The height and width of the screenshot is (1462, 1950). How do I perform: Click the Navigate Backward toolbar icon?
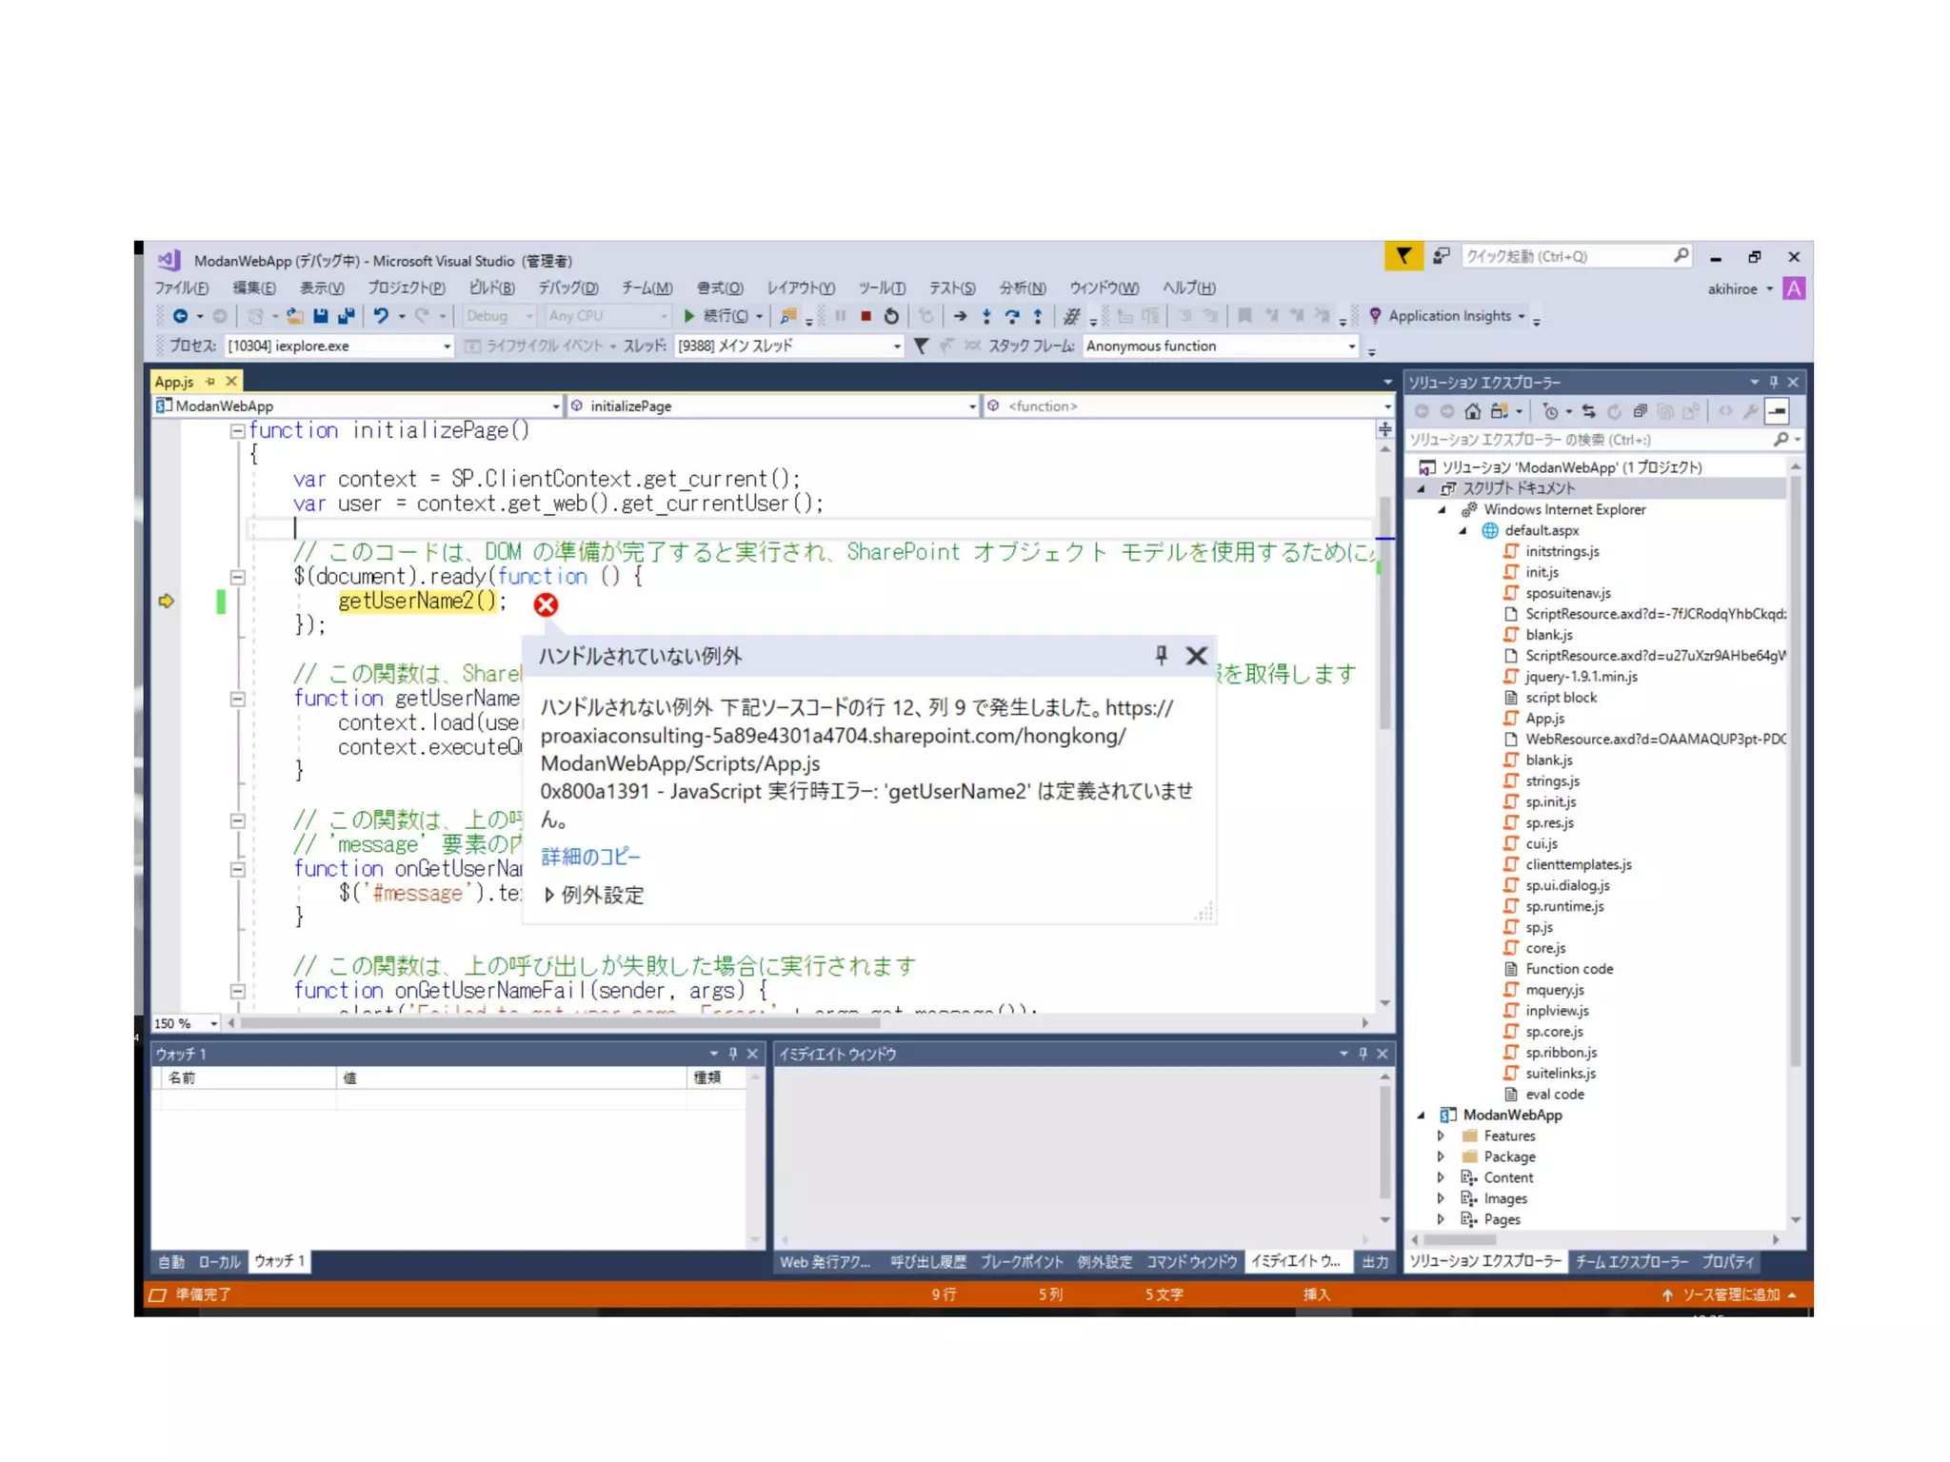tap(180, 316)
